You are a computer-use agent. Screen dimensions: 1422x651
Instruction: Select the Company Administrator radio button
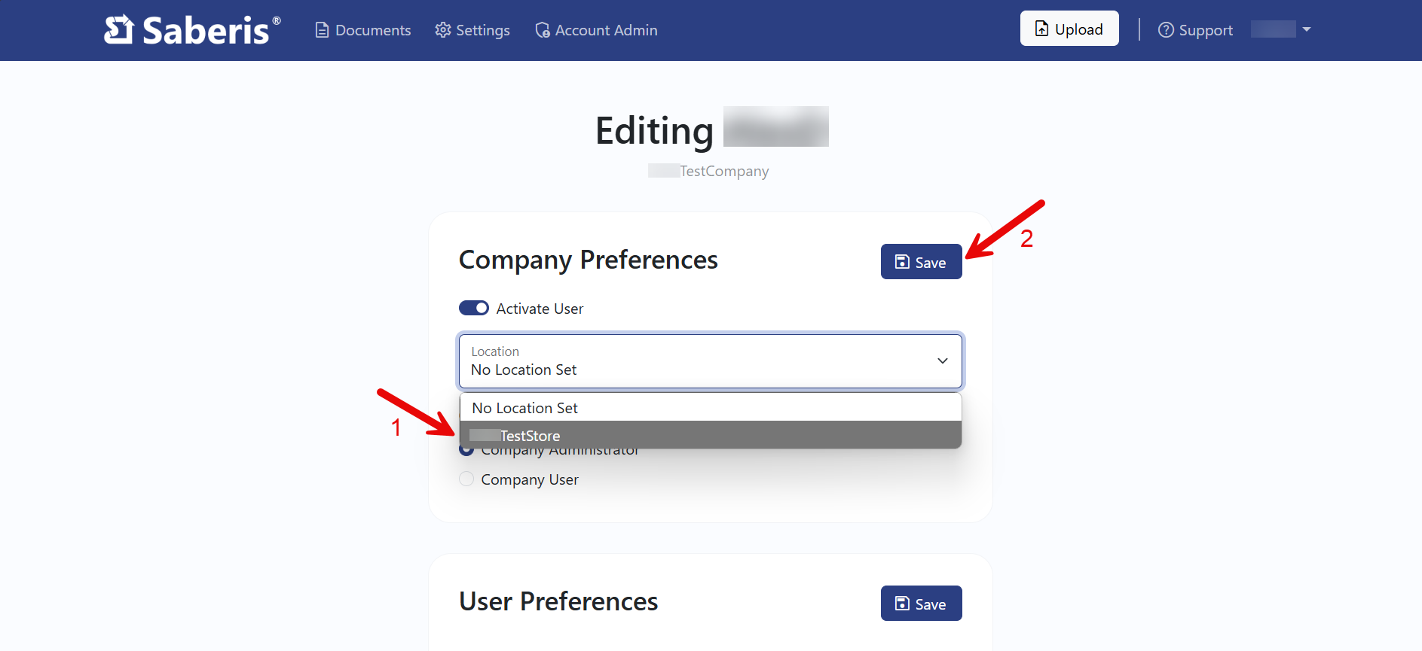pyautogui.click(x=466, y=452)
